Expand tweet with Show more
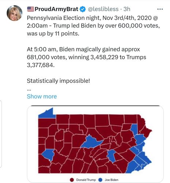 pyautogui.click(x=42, y=96)
